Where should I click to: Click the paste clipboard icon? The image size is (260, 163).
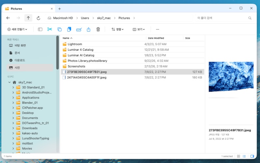[69, 29]
